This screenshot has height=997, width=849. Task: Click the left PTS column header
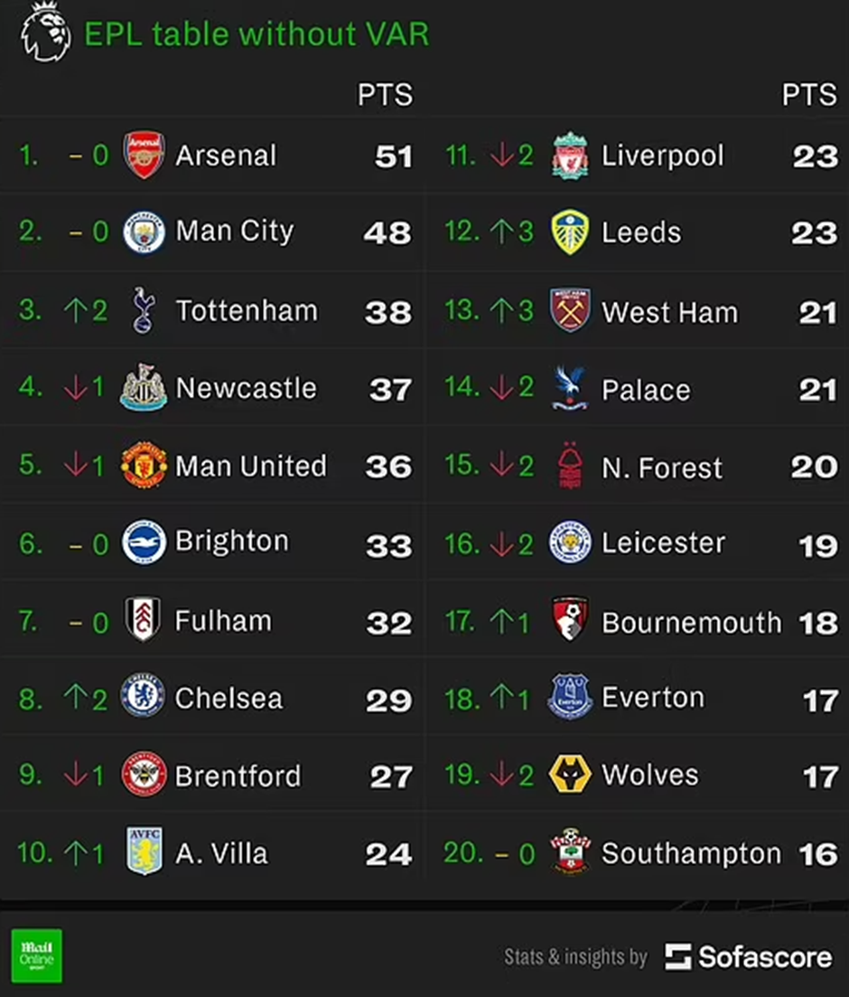pyautogui.click(x=385, y=95)
